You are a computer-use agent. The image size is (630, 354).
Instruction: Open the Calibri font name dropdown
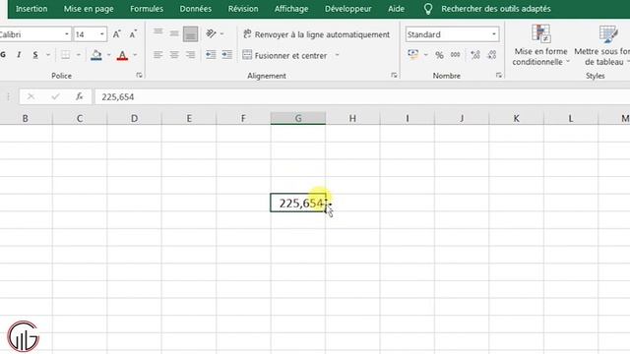67,34
